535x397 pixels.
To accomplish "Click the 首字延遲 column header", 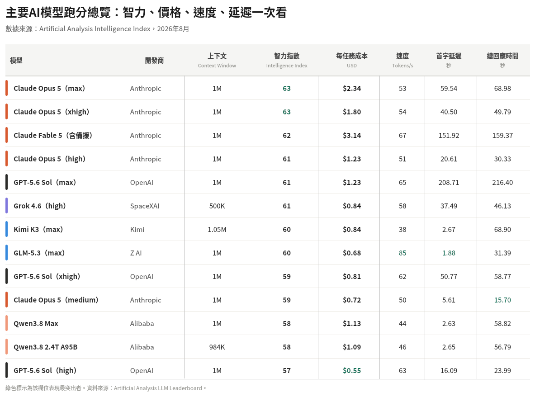I will [x=449, y=60].
